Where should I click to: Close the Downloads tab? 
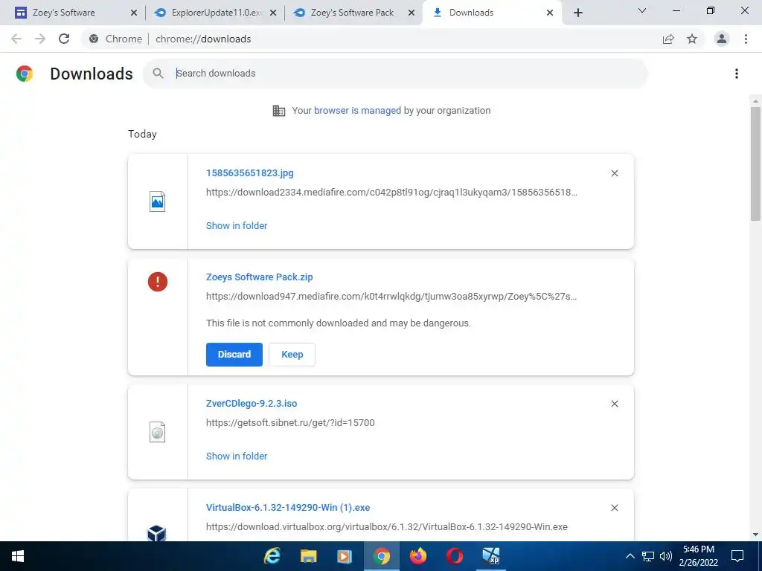(x=550, y=13)
